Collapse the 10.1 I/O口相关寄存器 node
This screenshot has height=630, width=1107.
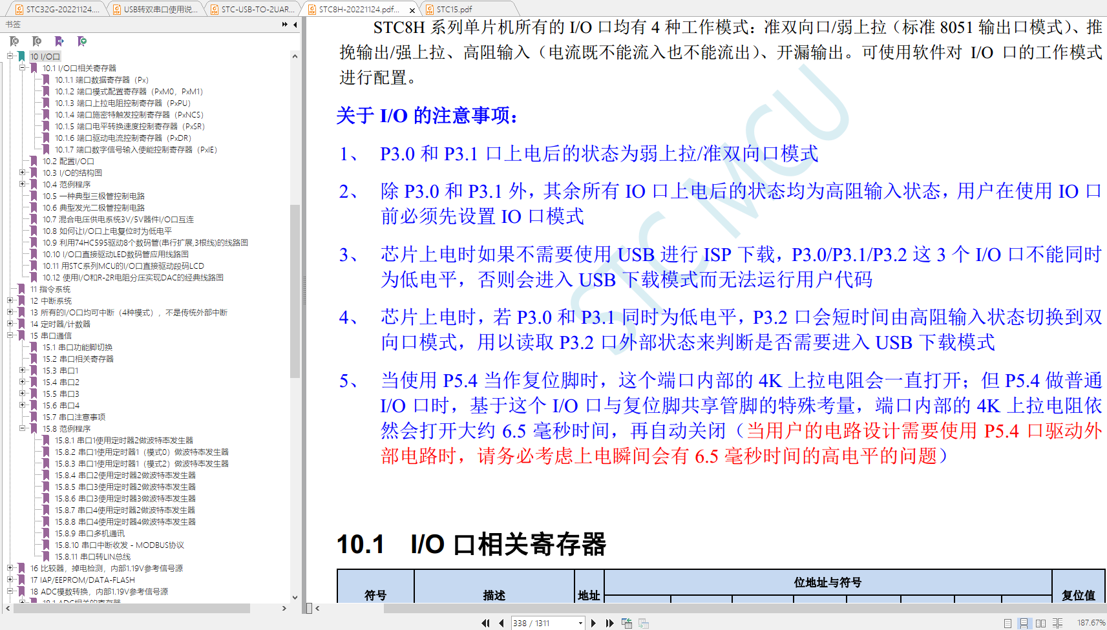tap(23, 68)
